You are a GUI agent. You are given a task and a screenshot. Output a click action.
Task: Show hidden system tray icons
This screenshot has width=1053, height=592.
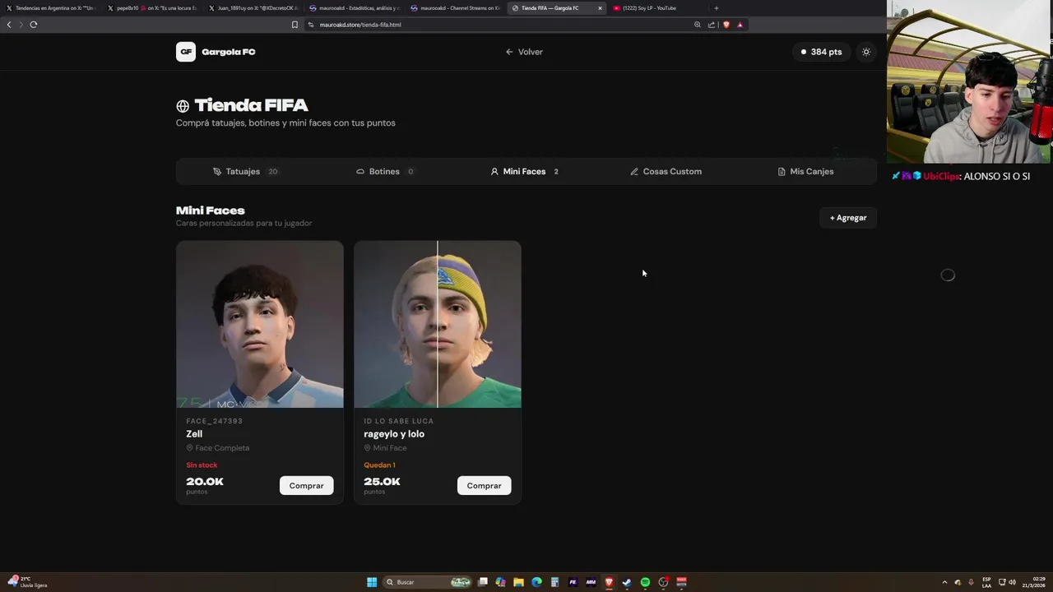(x=944, y=582)
